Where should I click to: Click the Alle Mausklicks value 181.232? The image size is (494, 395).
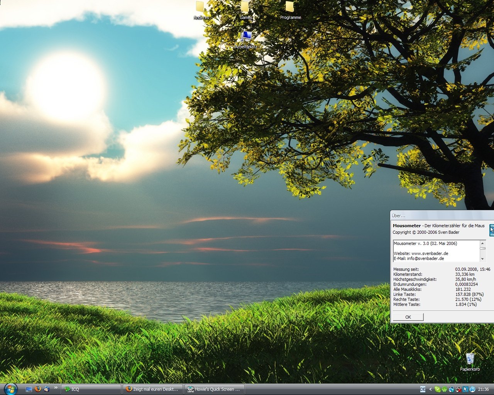click(463, 289)
